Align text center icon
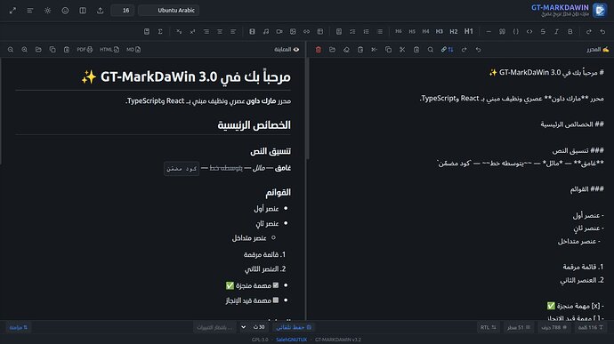This screenshot has width=614, height=344. coord(220,31)
